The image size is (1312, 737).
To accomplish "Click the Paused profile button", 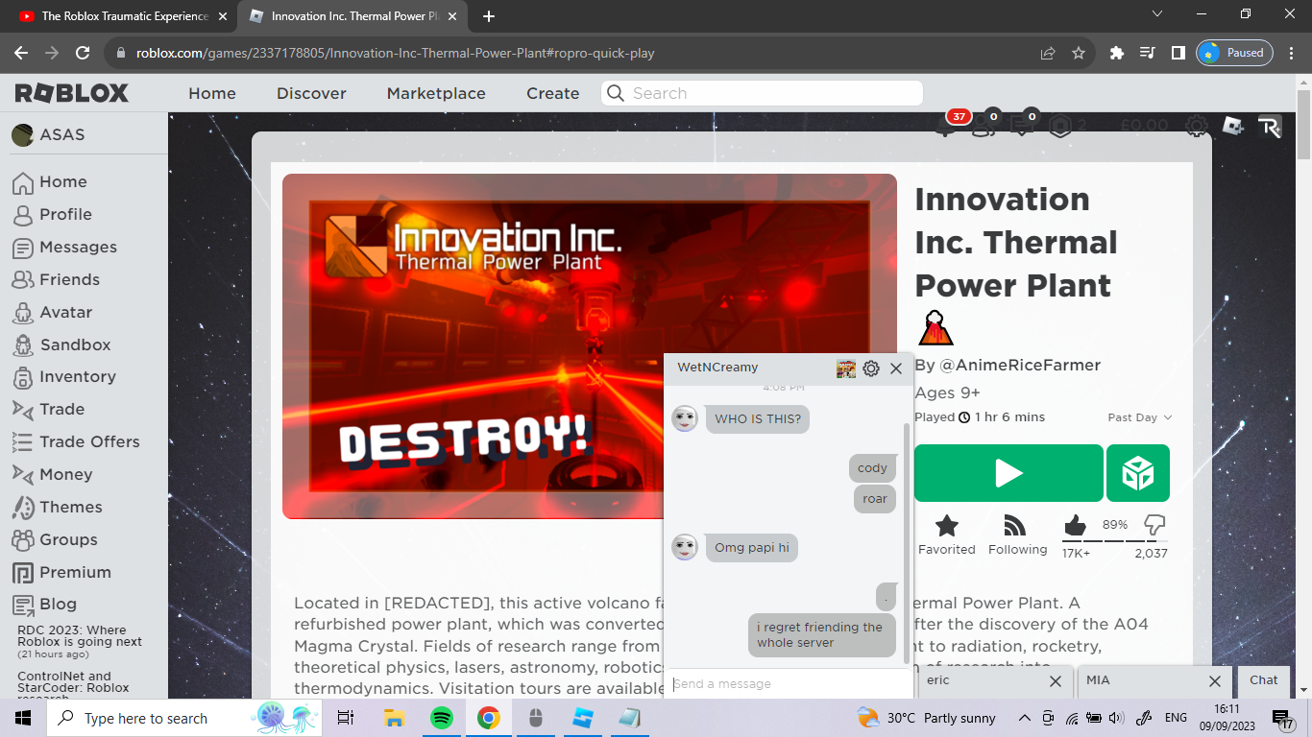I will [1234, 53].
